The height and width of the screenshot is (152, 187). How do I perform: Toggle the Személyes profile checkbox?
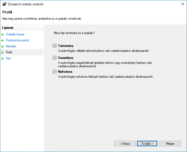click(55, 58)
